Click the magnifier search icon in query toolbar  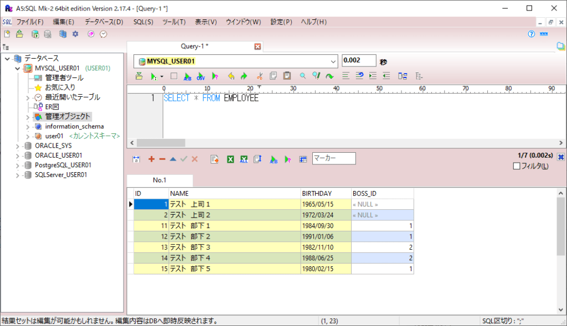[303, 76]
